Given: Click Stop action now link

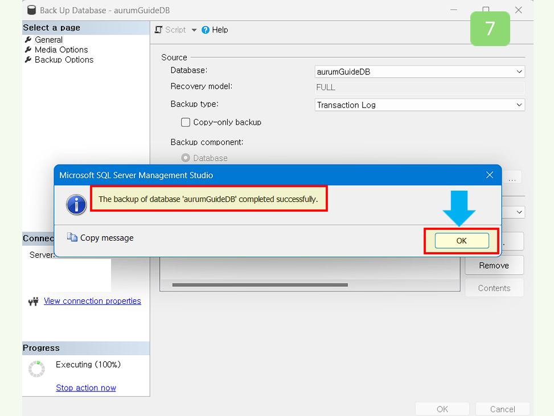Looking at the screenshot, I should [86, 388].
